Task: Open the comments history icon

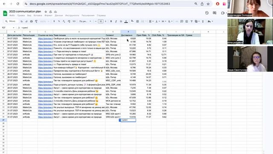Action: (x=215, y=13)
